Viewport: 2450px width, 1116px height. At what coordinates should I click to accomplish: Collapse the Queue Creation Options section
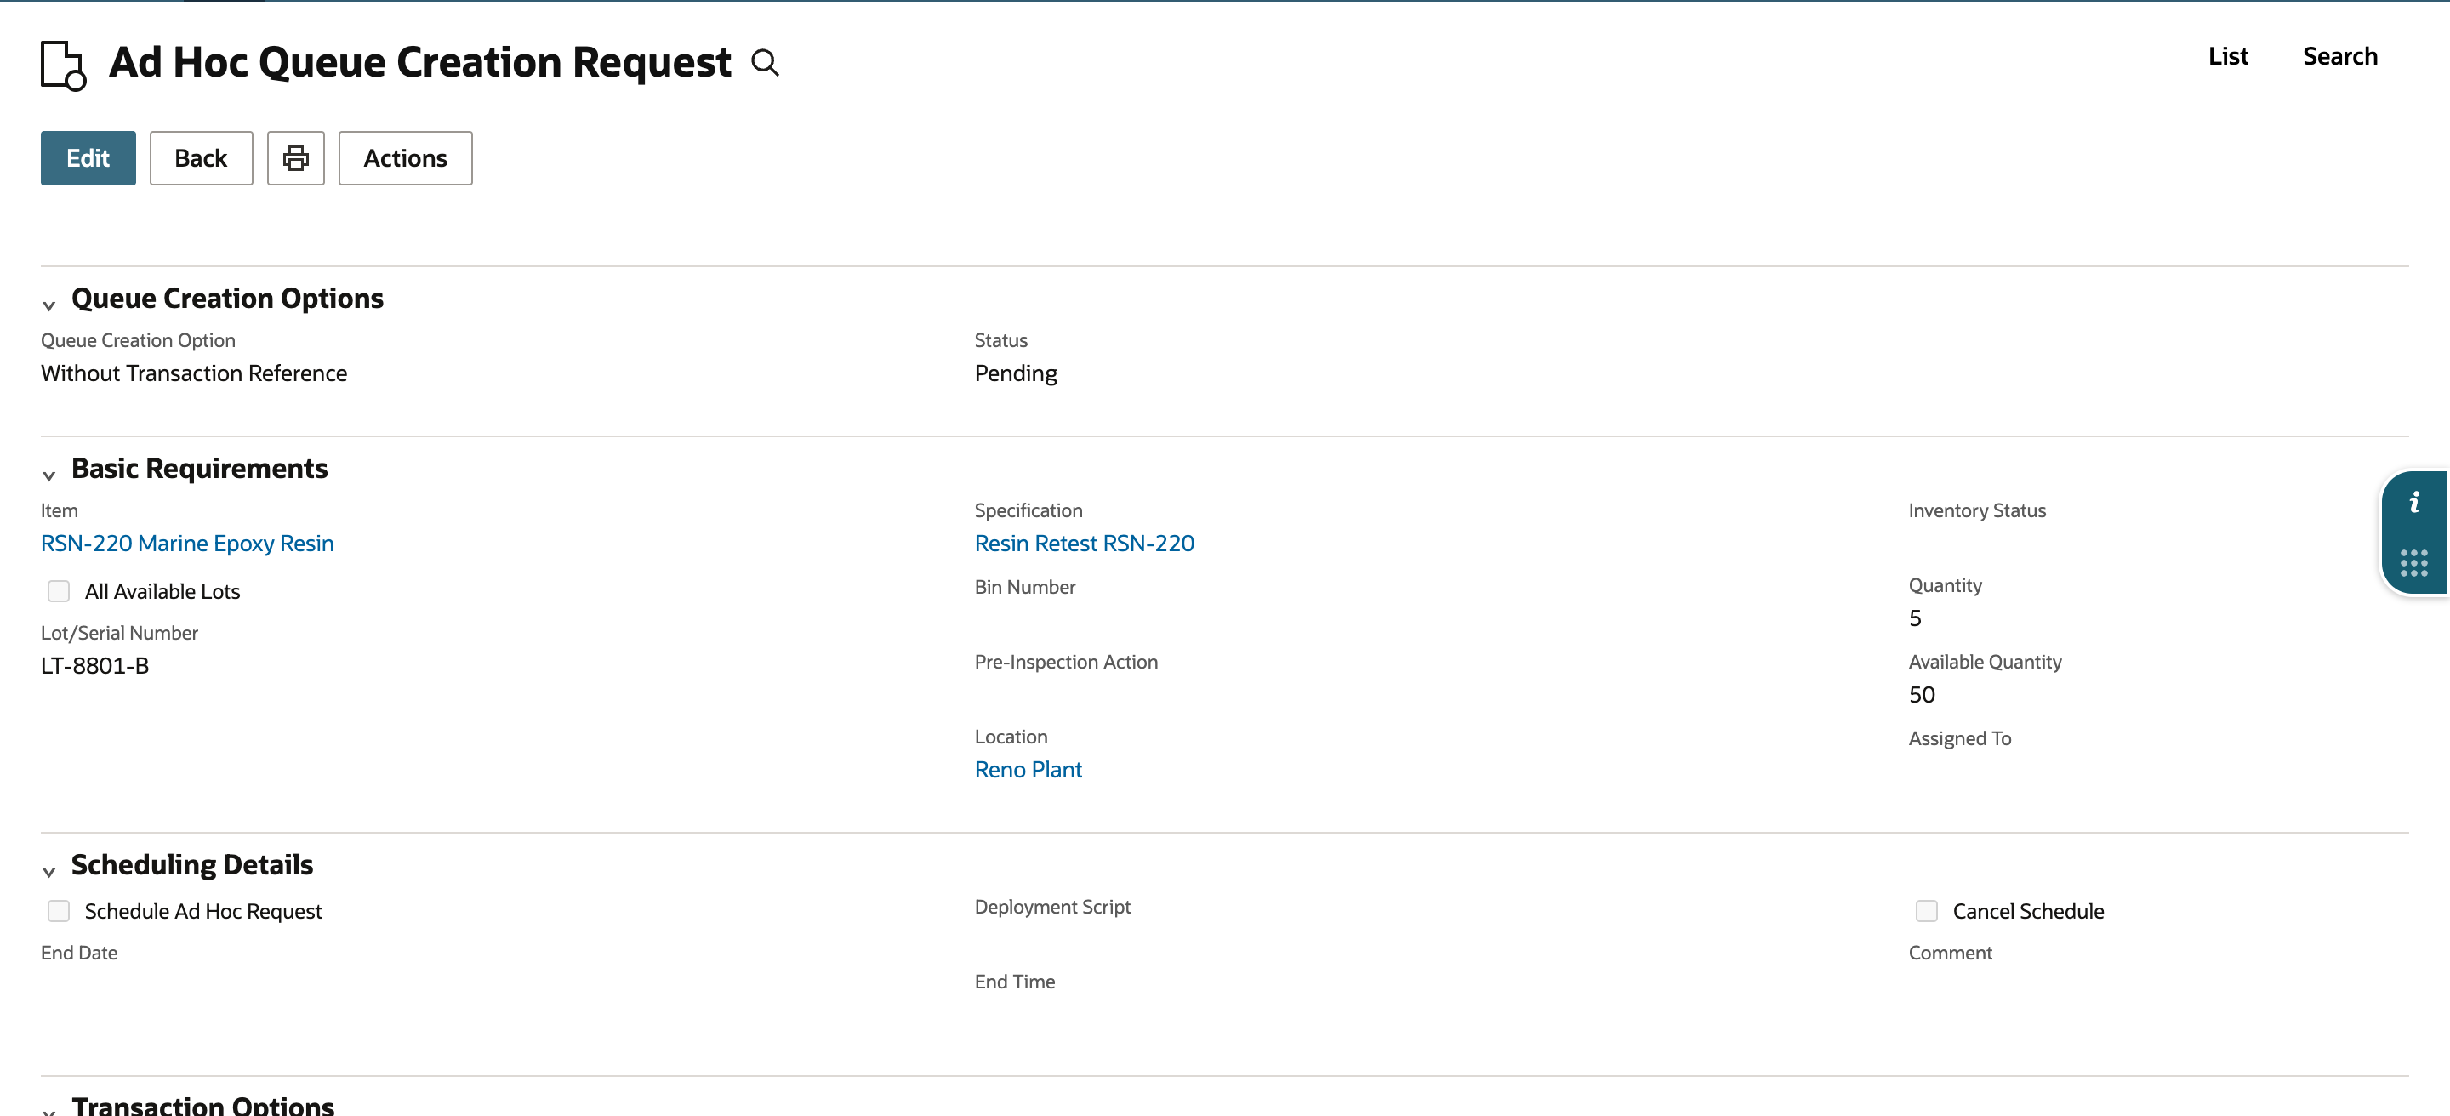point(49,305)
